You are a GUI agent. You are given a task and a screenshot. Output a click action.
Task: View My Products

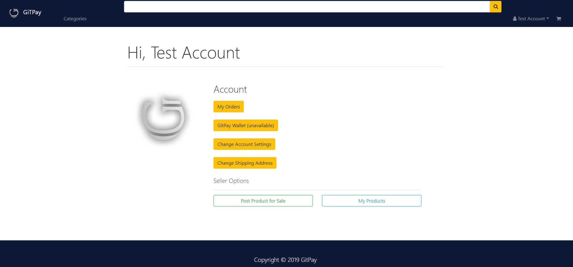(x=372, y=201)
